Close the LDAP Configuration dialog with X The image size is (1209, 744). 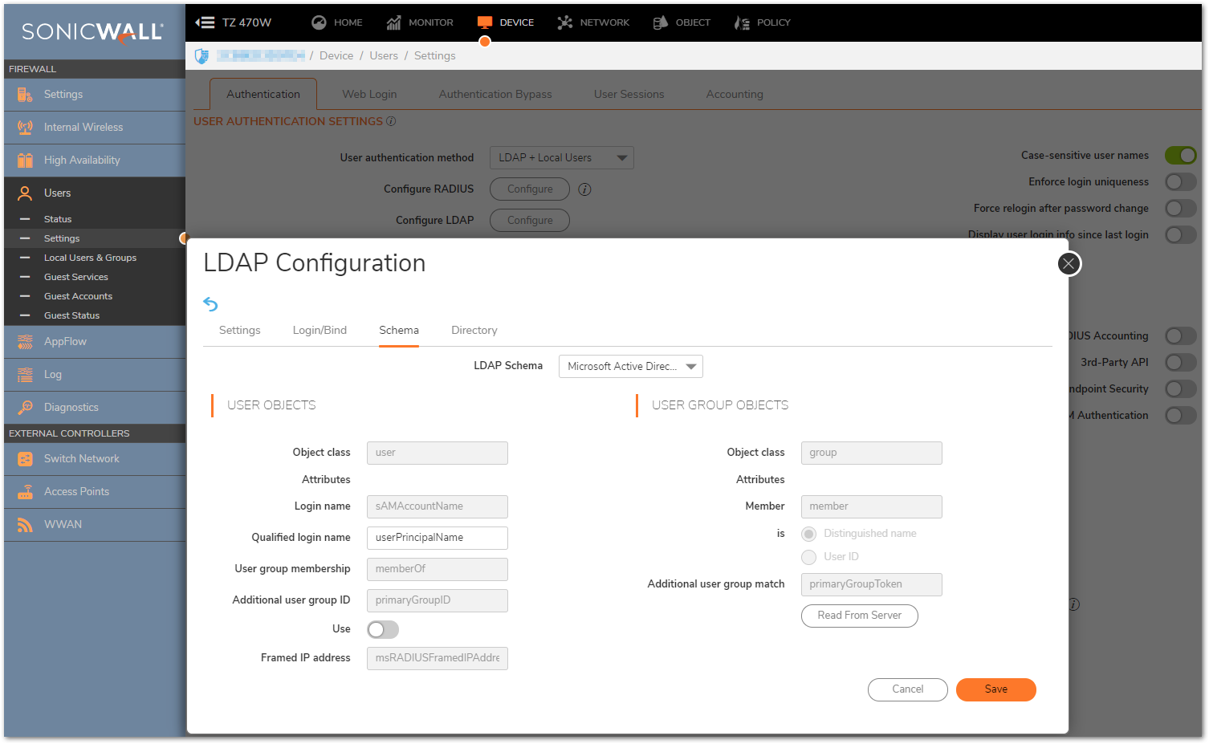tap(1068, 264)
